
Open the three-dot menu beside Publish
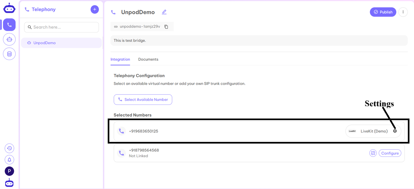pyautogui.click(x=403, y=12)
